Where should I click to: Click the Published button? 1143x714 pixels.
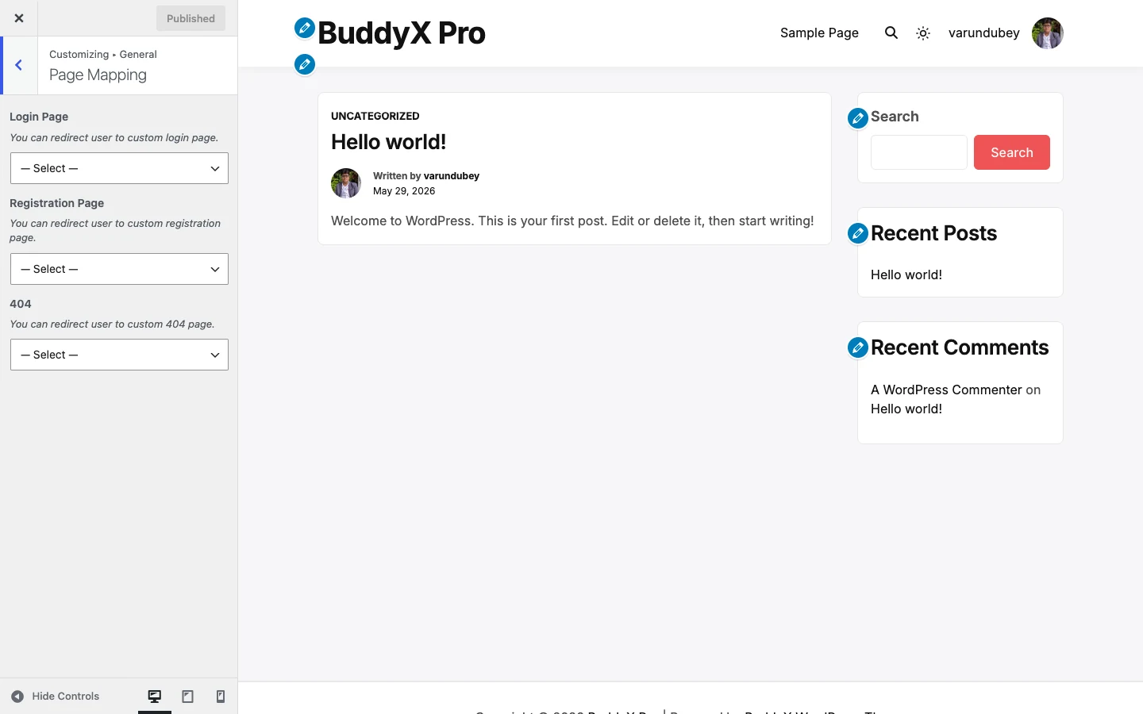click(x=190, y=18)
